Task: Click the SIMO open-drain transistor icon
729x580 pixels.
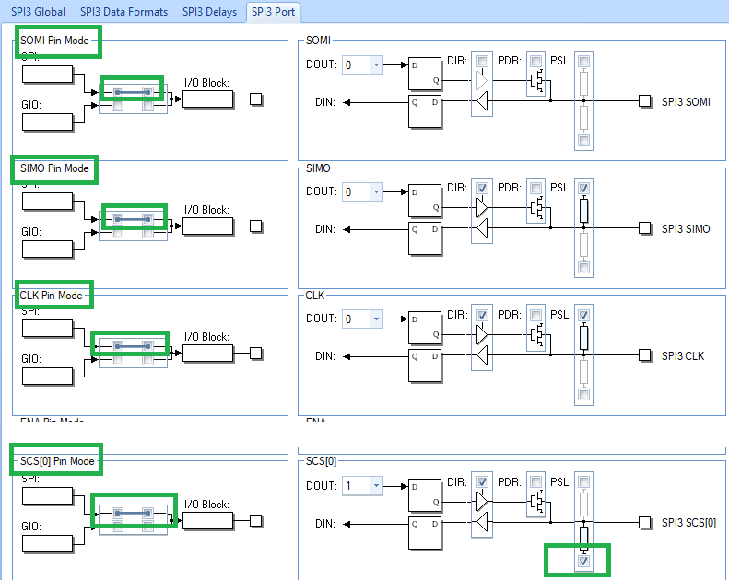Action: tap(537, 208)
